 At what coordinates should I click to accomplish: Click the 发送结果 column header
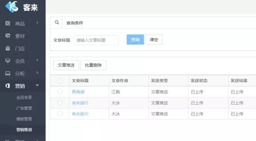[x=239, y=81]
